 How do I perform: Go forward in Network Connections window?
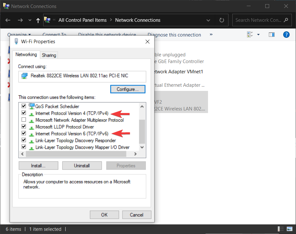coord(20,20)
